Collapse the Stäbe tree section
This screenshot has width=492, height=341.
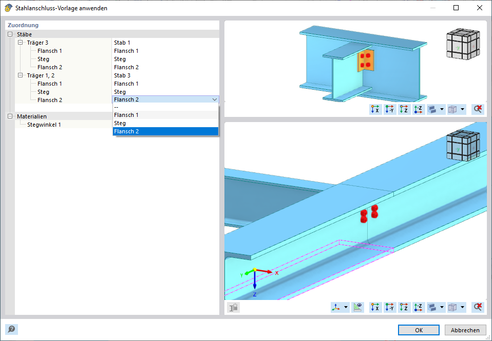10,34
